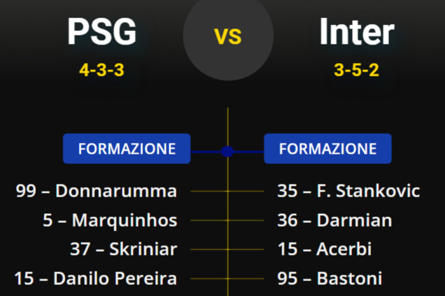The image size is (445, 296).
Task: Click the PSG team title
Action: click(102, 32)
